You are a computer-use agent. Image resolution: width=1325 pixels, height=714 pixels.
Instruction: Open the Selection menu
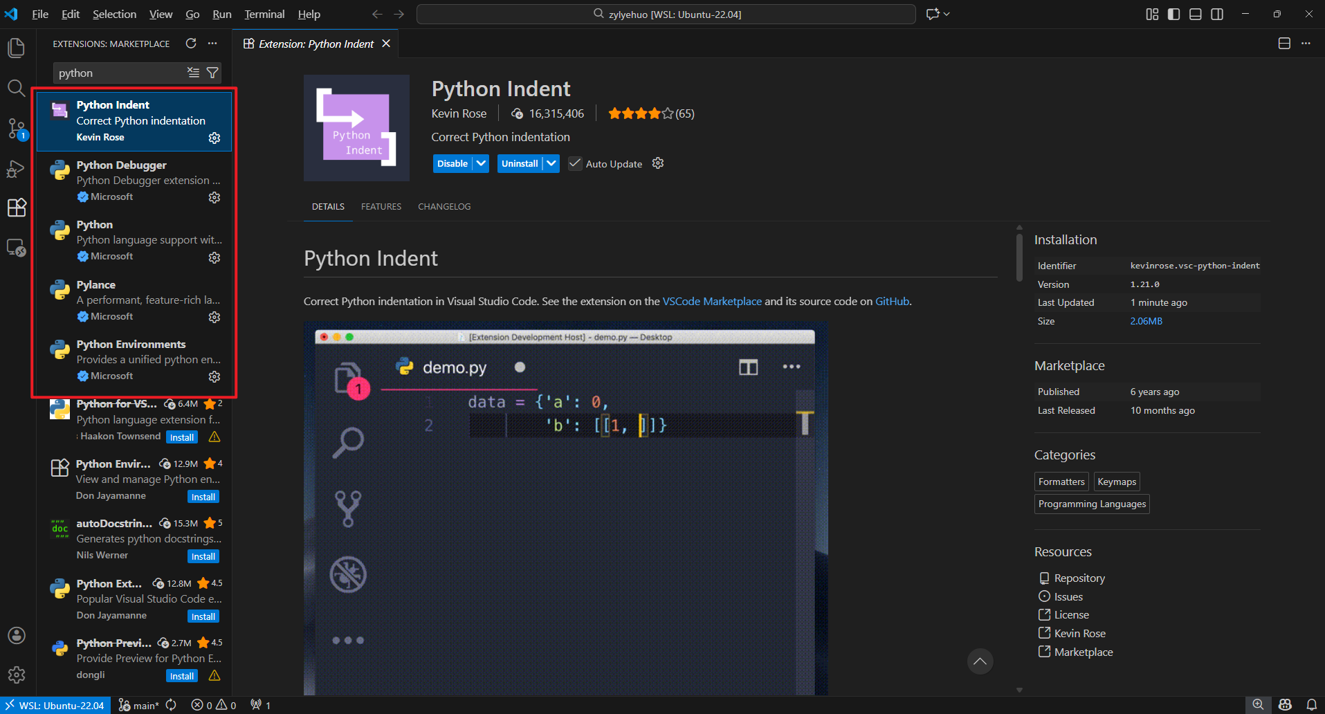(x=114, y=14)
